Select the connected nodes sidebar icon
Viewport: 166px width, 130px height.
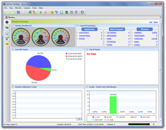coord(7,38)
